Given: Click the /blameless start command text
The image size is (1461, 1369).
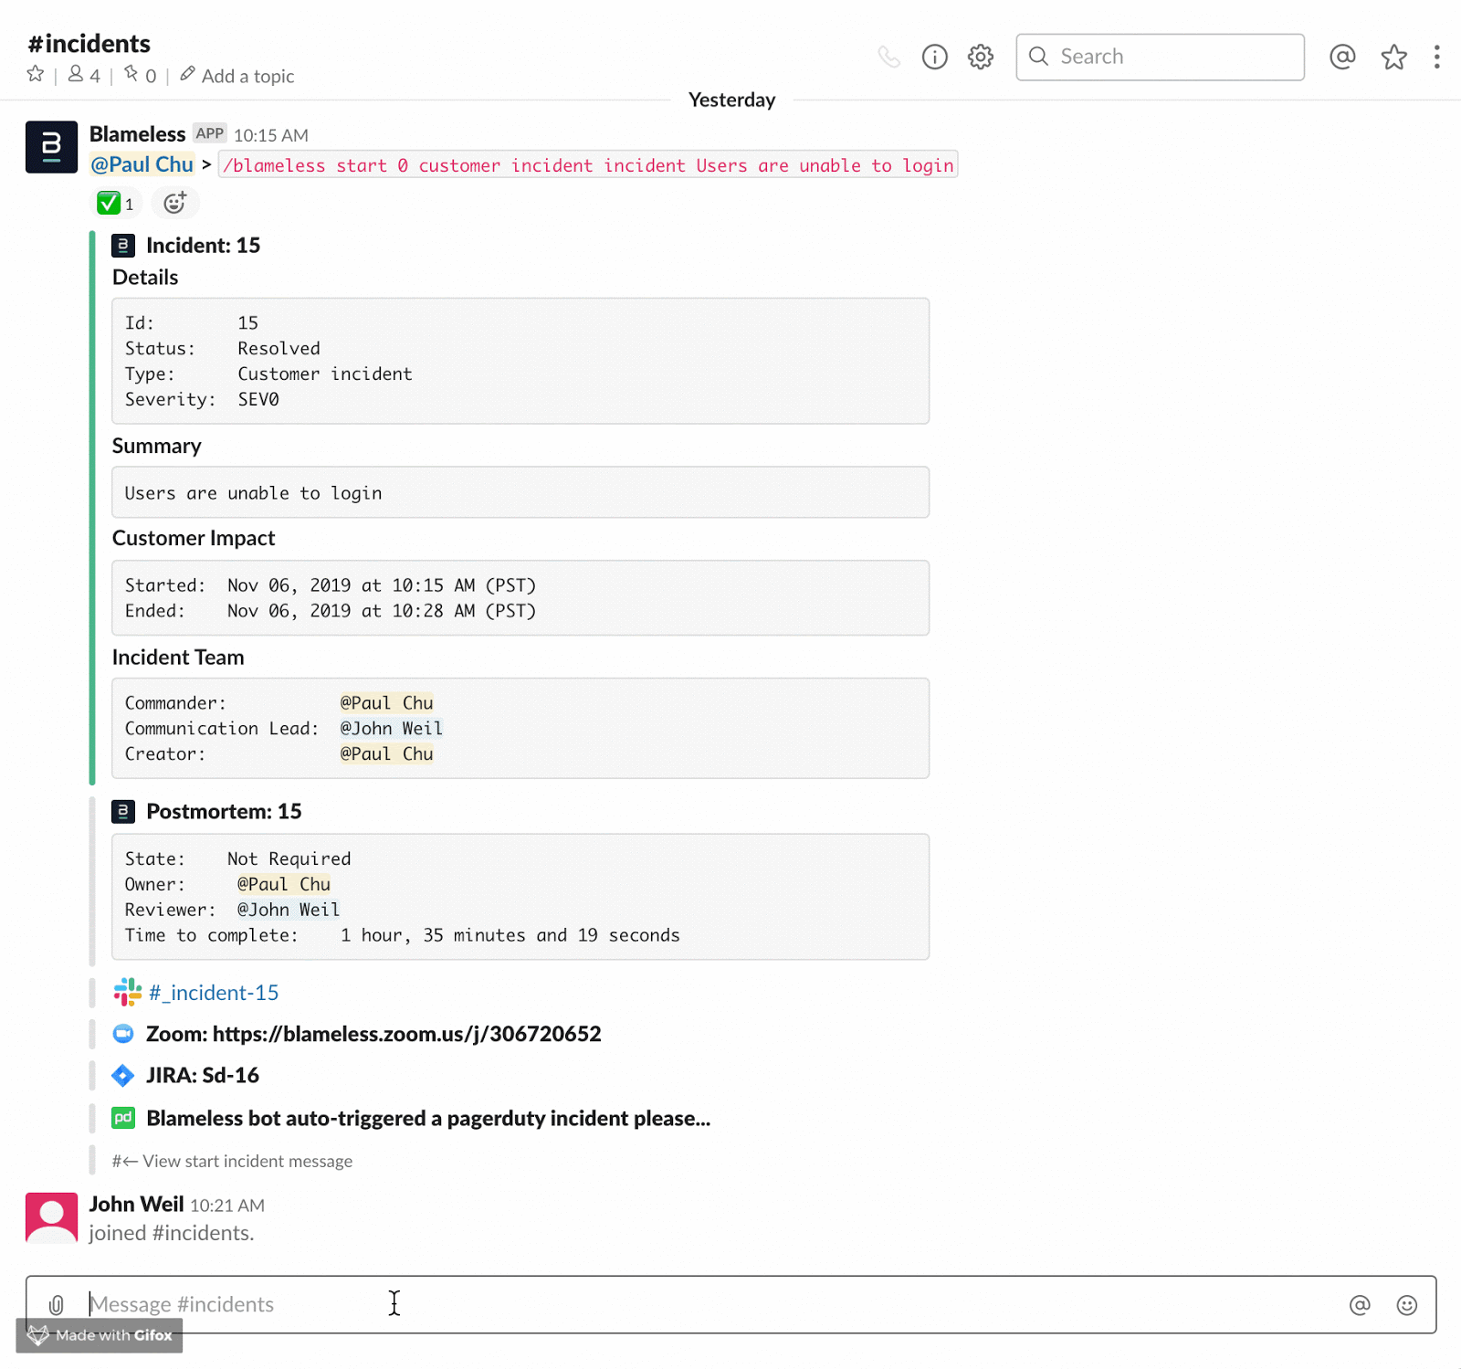Looking at the screenshot, I should (588, 165).
